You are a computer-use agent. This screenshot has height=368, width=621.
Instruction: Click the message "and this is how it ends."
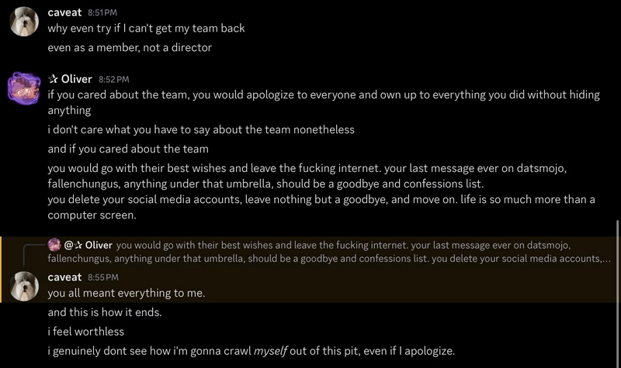coord(105,312)
